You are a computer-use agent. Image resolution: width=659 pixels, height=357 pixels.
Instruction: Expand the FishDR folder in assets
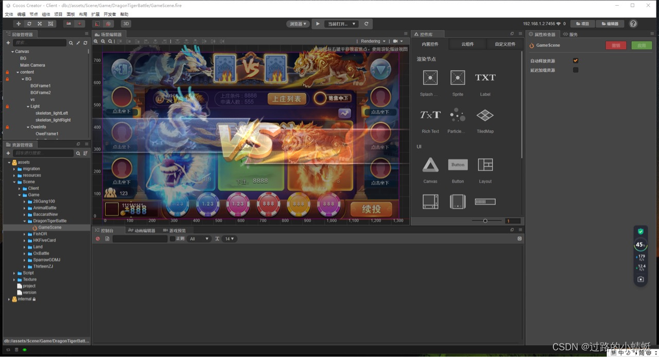[x=24, y=234]
